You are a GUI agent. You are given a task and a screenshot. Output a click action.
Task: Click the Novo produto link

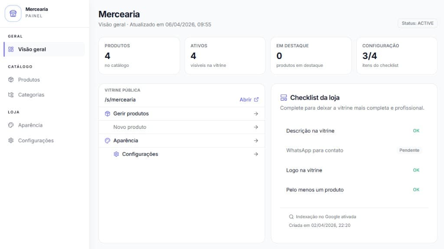[130, 127]
